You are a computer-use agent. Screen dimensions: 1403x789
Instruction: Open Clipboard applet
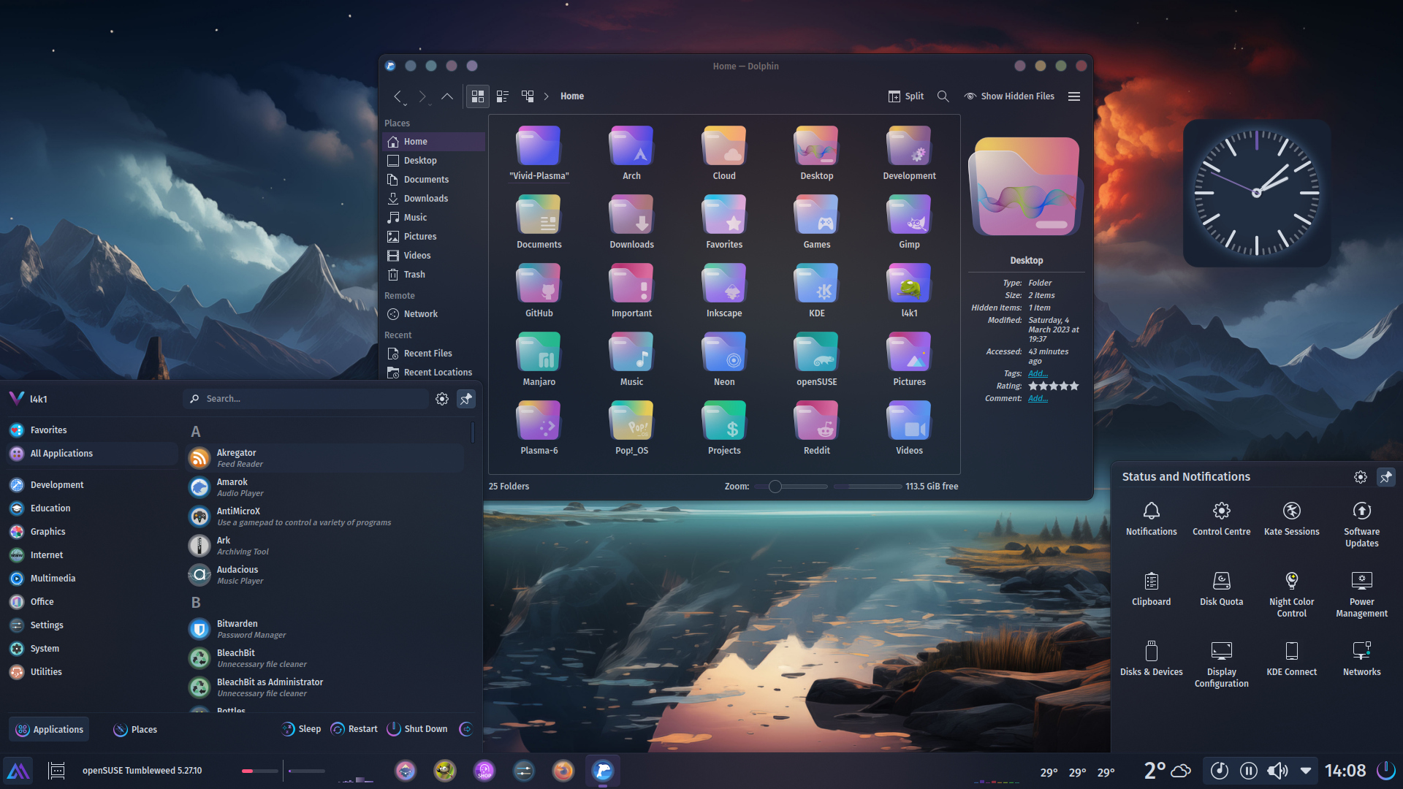[x=1151, y=589]
